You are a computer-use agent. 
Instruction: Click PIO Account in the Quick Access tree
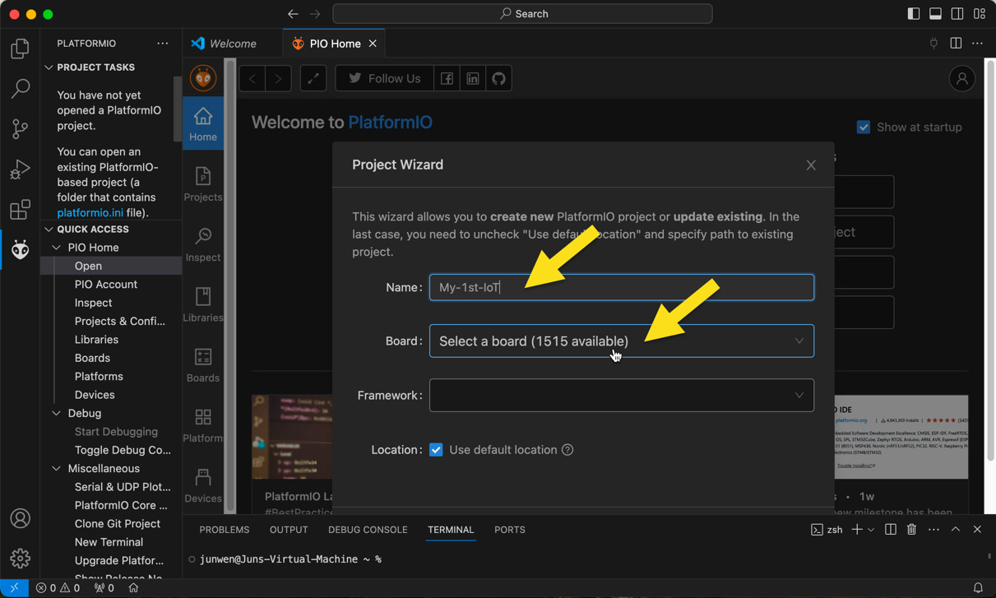(106, 285)
